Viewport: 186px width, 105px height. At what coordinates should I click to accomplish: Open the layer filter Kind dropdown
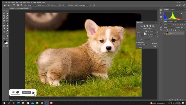coord(168,25)
